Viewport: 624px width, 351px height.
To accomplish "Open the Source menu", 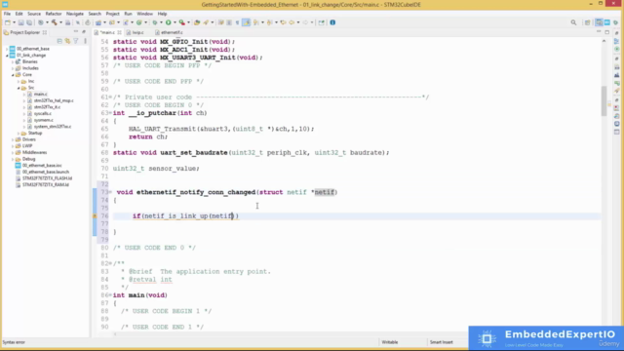I will [x=34, y=14].
